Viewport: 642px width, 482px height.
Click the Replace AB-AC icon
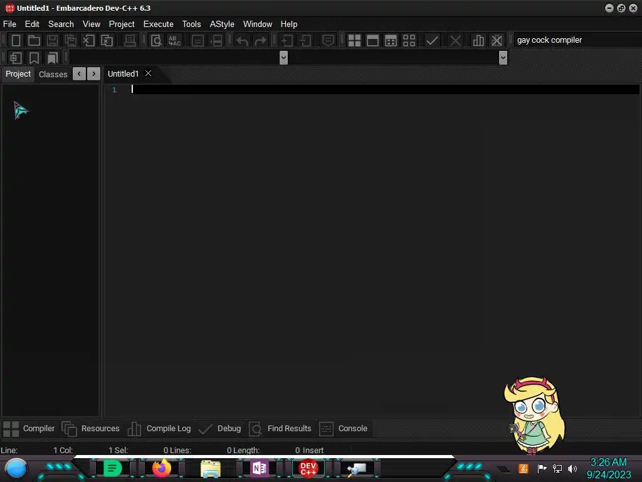coord(174,41)
